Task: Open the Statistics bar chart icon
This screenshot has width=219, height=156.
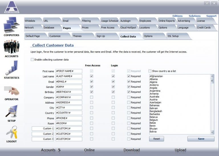Action: (12, 68)
